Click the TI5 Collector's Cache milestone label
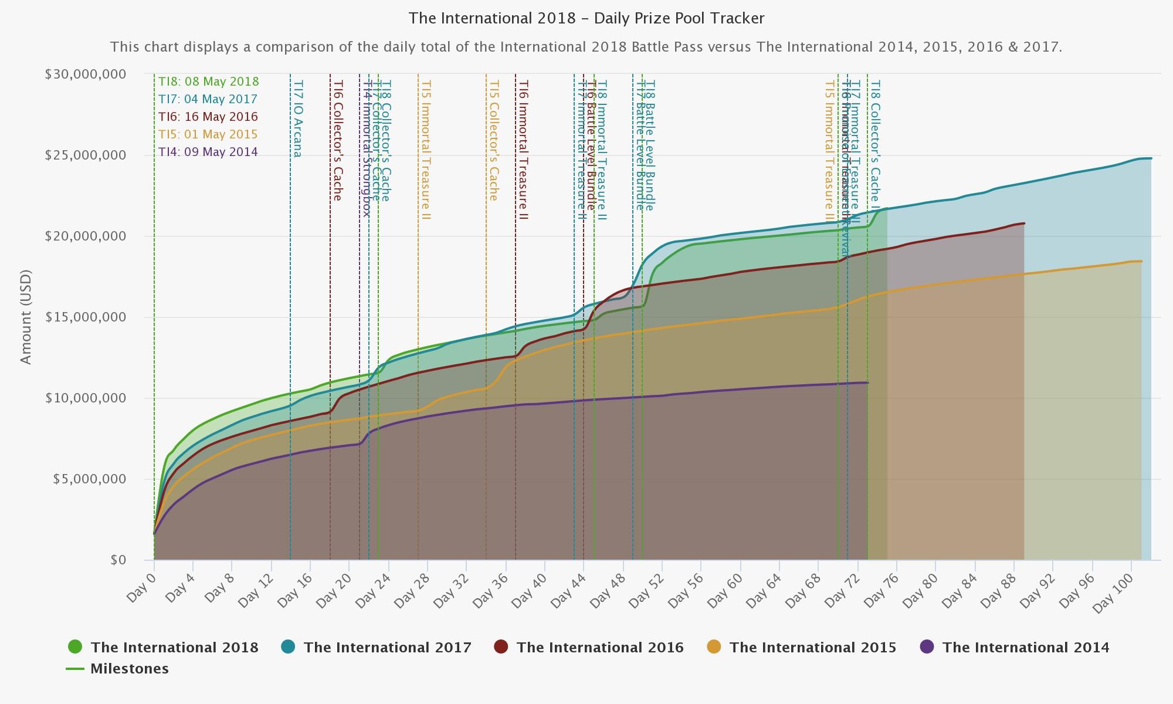Viewport: 1173px width, 704px height. point(493,141)
